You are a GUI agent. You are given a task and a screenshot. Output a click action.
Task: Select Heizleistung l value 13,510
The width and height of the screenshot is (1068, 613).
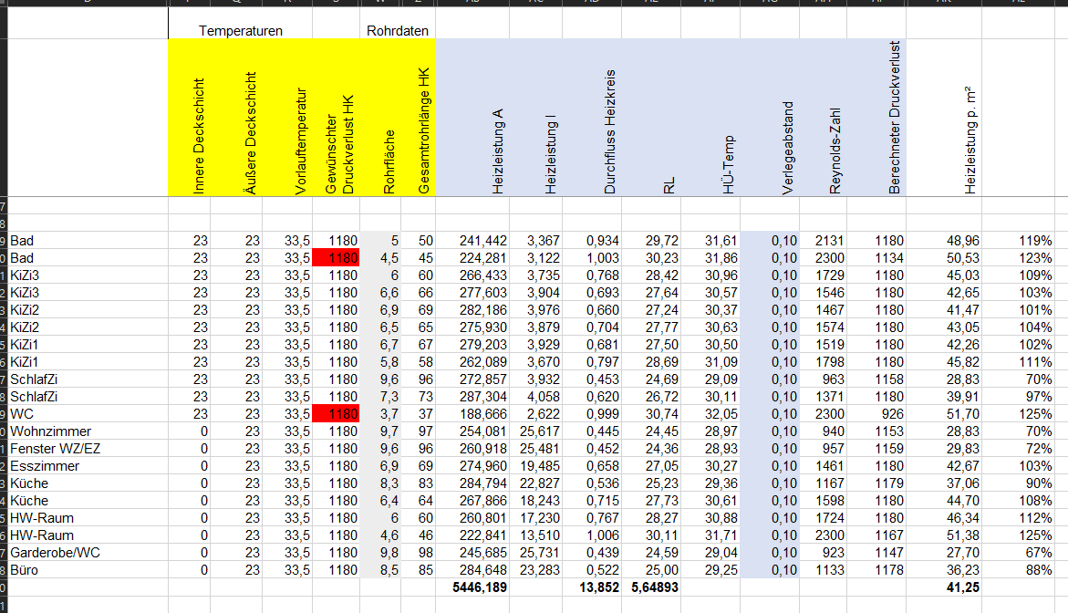(x=536, y=535)
